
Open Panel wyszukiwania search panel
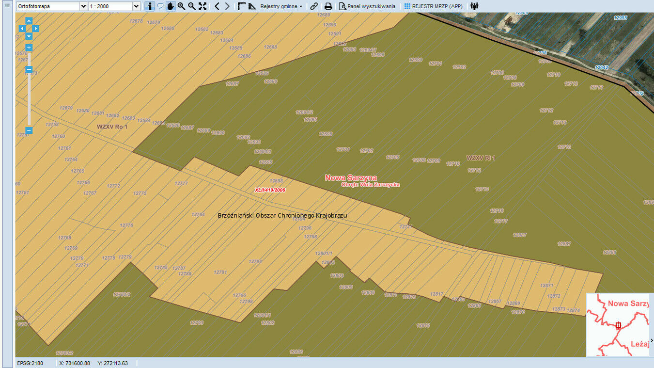(367, 6)
